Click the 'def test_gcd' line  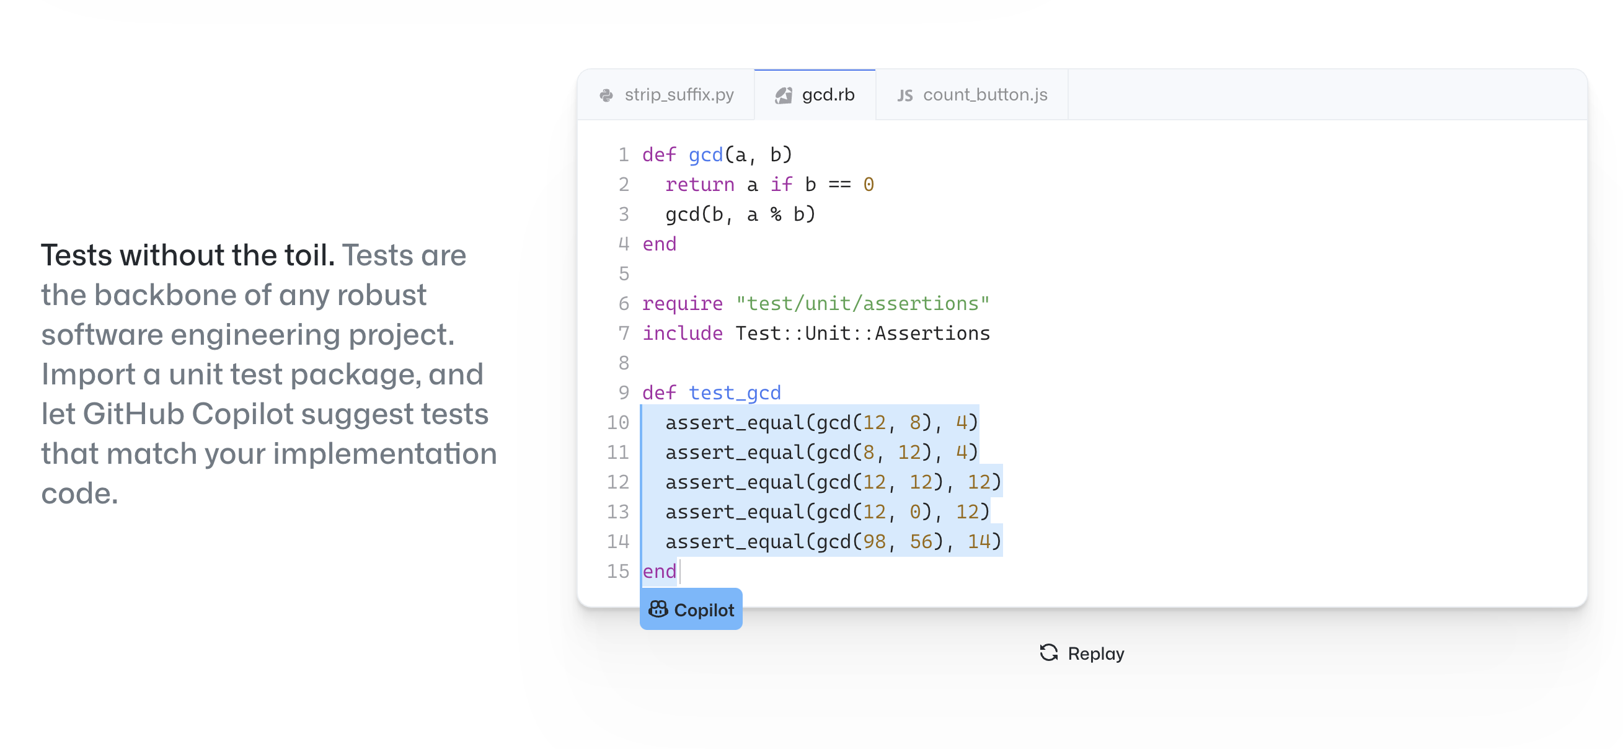point(711,393)
